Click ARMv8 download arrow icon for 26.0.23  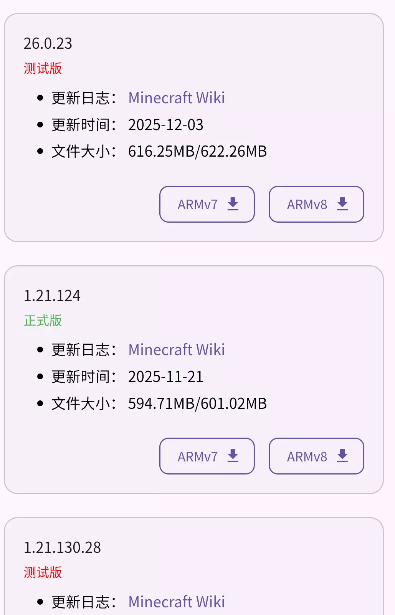pos(342,204)
